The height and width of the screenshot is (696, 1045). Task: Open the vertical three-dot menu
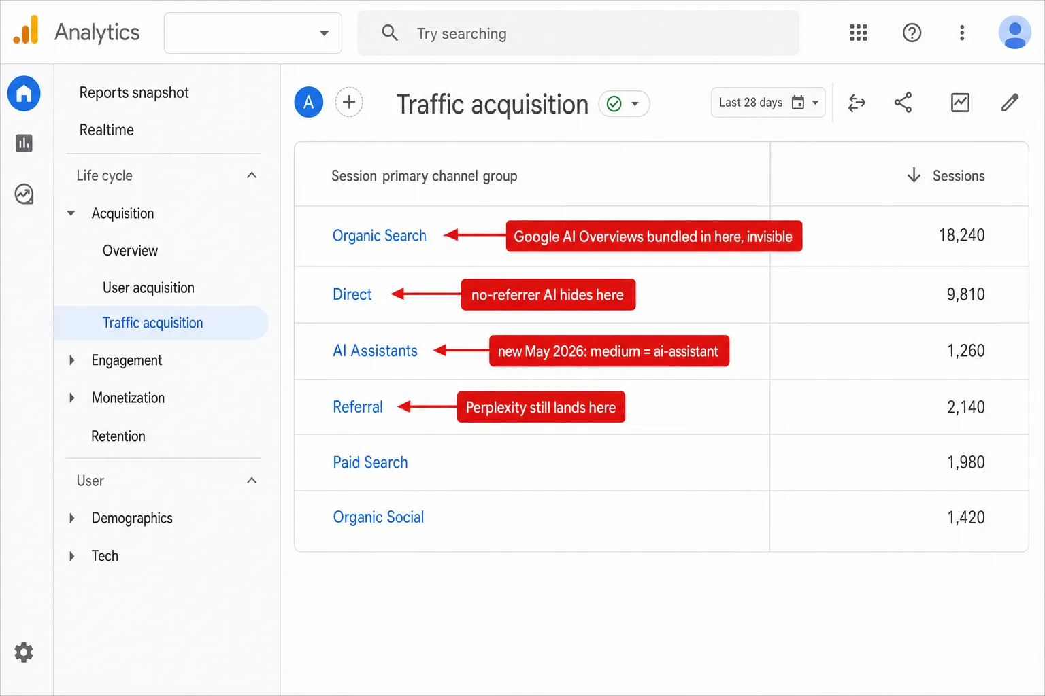(x=962, y=33)
